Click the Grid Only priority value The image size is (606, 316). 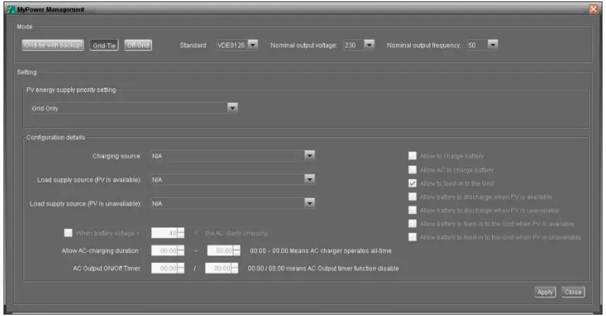click(x=45, y=108)
